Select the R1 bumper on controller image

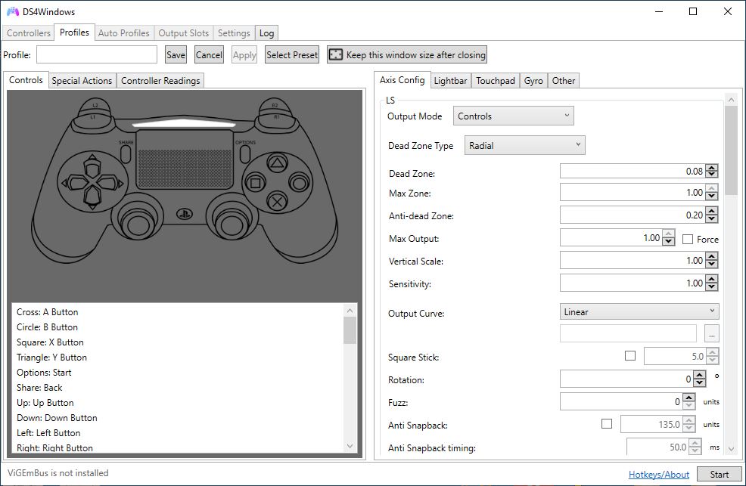click(276, 117)
